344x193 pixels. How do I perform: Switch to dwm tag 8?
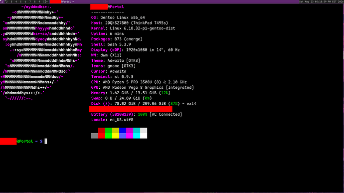click(x=35, y=1)
